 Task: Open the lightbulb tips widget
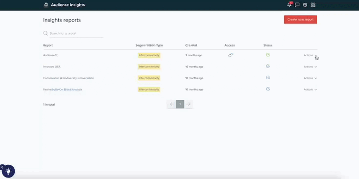tap(8, 171)
